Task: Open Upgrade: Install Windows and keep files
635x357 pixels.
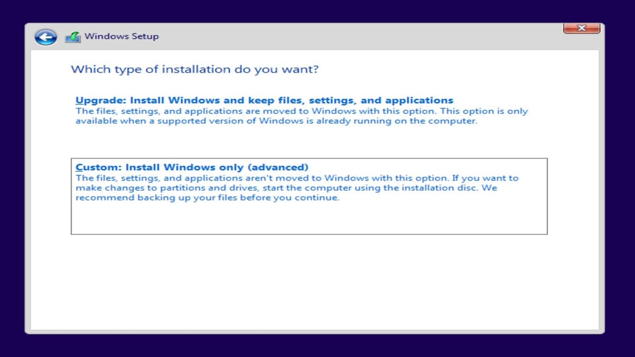Action: pos(265,100)
